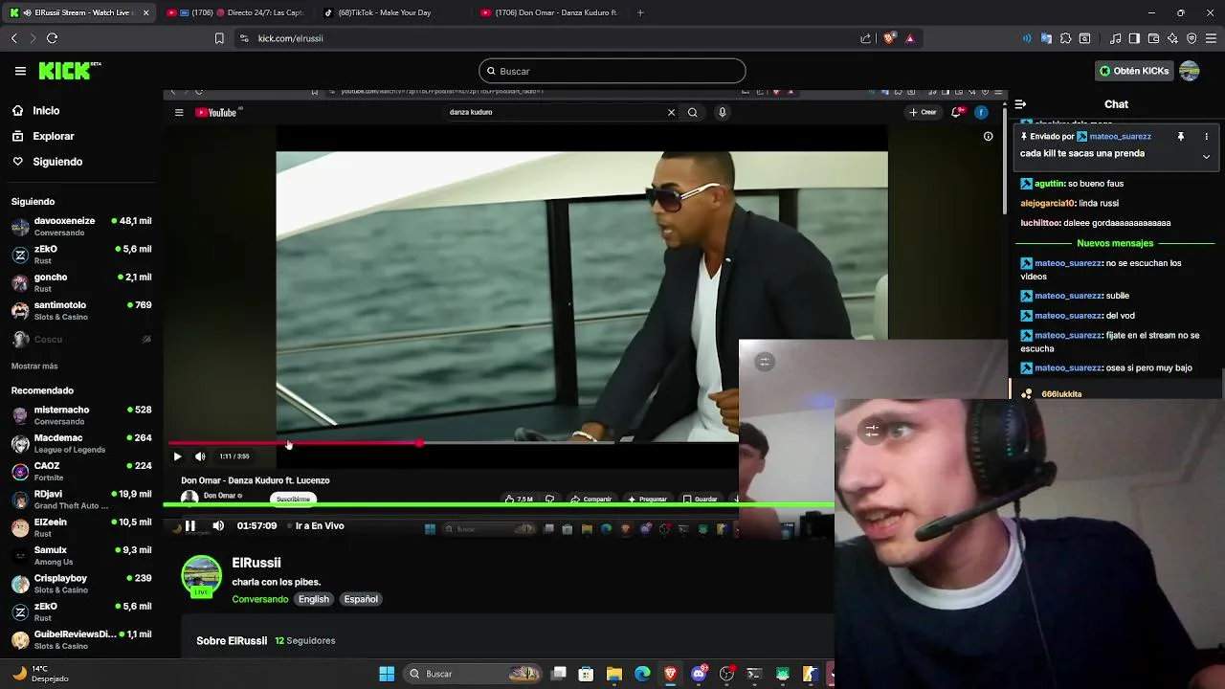Open weather widget Despejado in taskbar

click(40, 674)
